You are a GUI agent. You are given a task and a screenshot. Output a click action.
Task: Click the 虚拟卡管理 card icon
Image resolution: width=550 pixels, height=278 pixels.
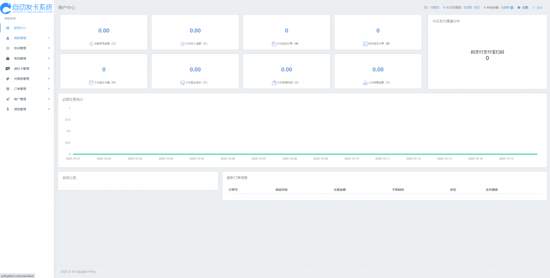[8, 69]
